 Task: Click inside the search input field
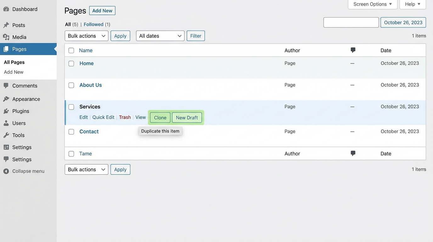click(351, 22)
